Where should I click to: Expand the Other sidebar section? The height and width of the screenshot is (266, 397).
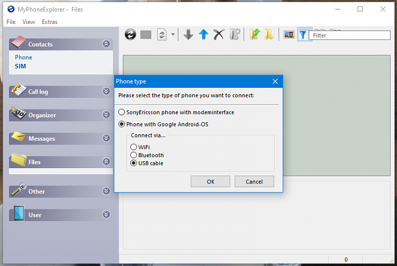[x=106, y=191]
